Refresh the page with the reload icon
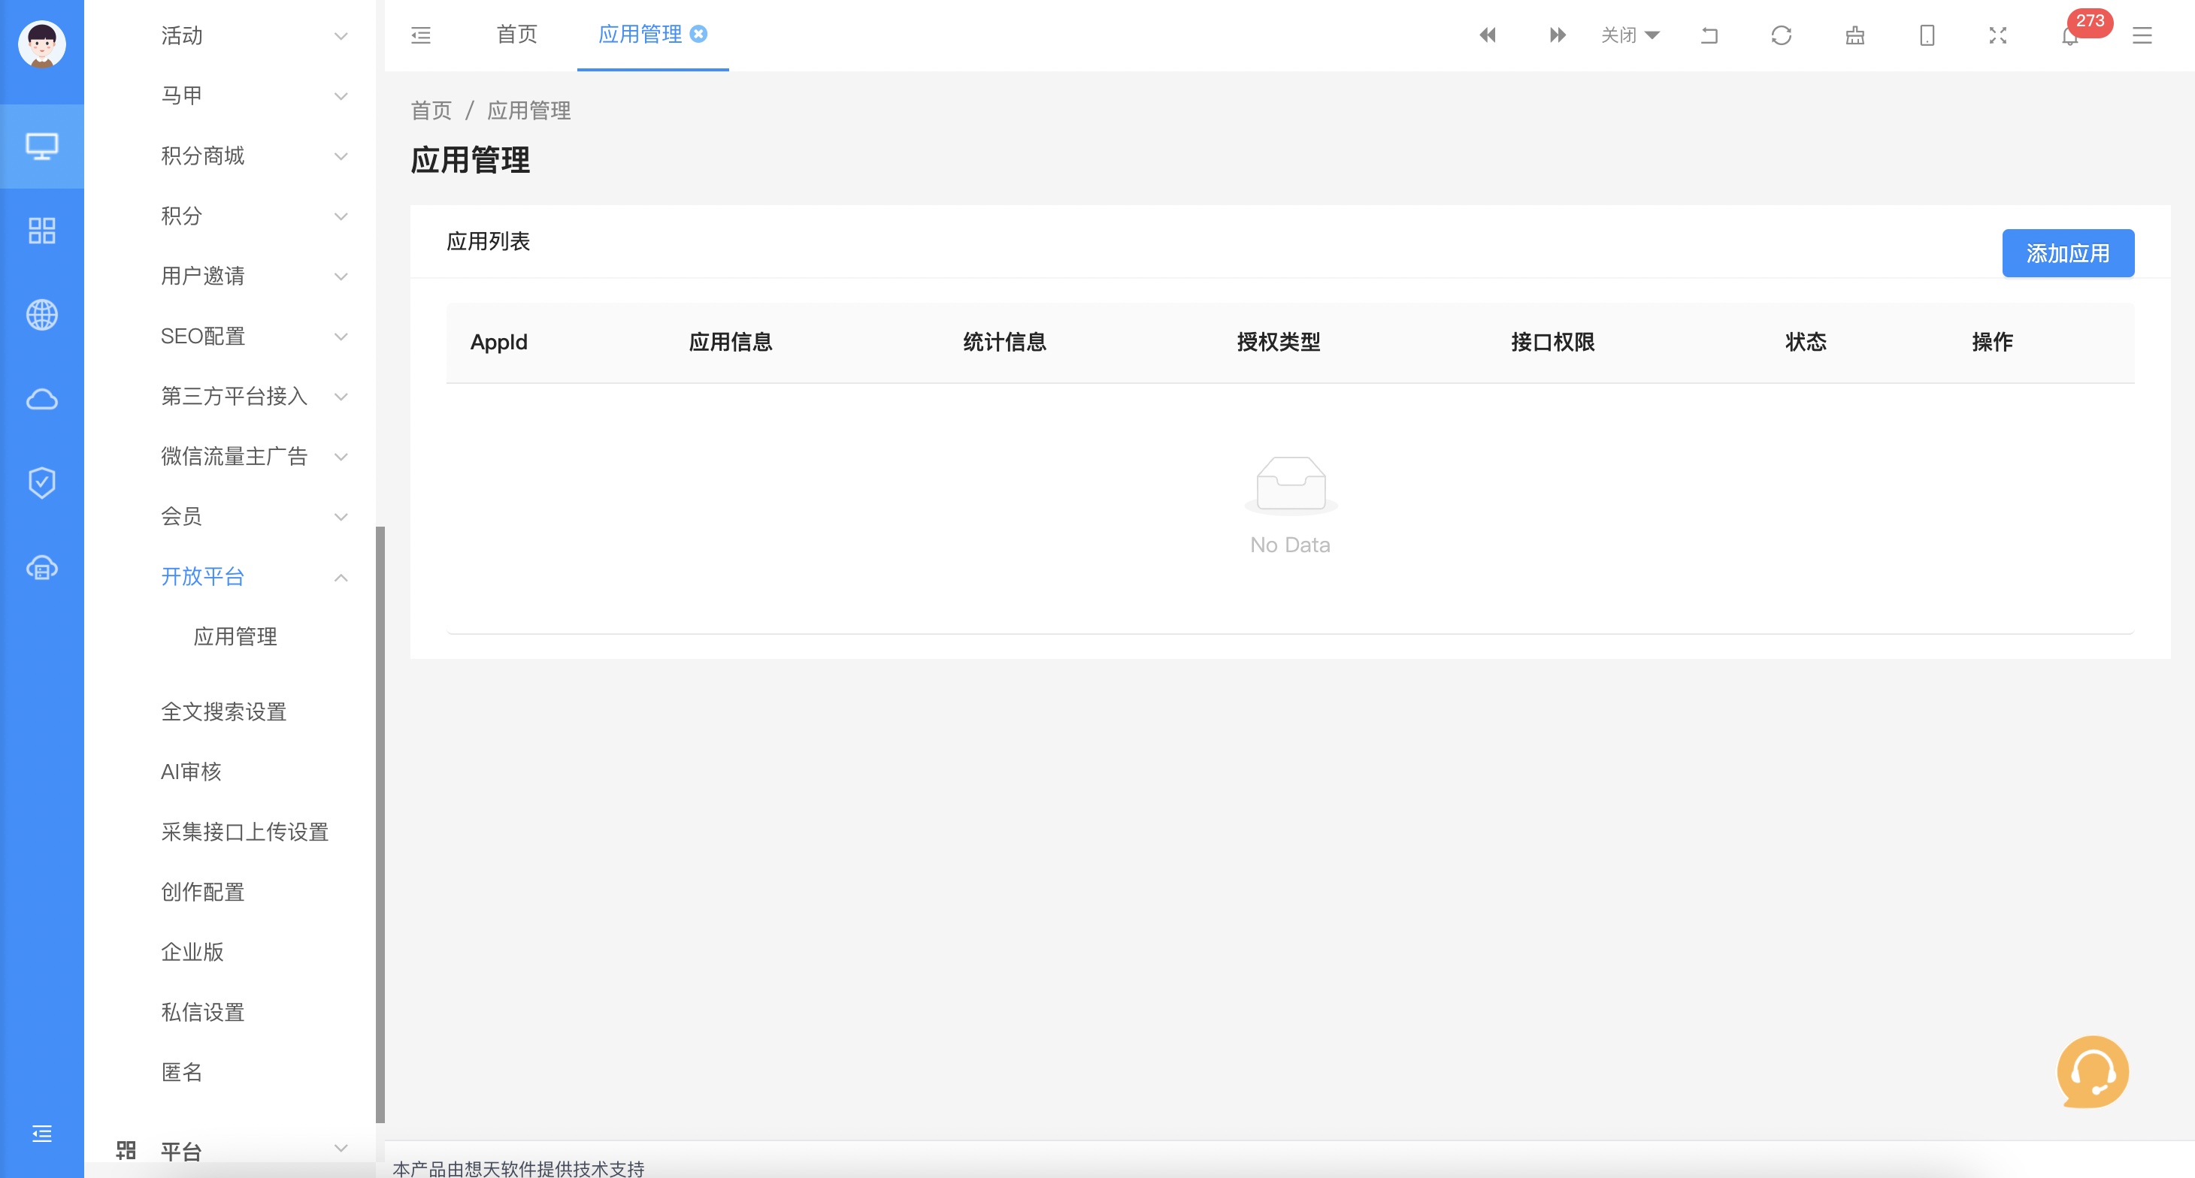This screenshot has height=1178, width=2195. [1782, 35]
